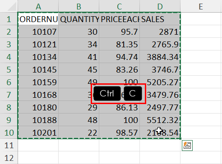Click sales cell 2871

pos(160,32)
